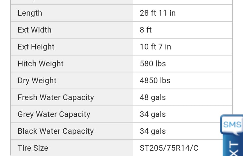Click the 4850 lbs value

(155, 80)
